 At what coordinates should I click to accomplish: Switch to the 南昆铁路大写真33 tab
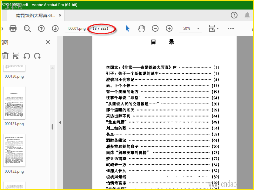[36, 16]
